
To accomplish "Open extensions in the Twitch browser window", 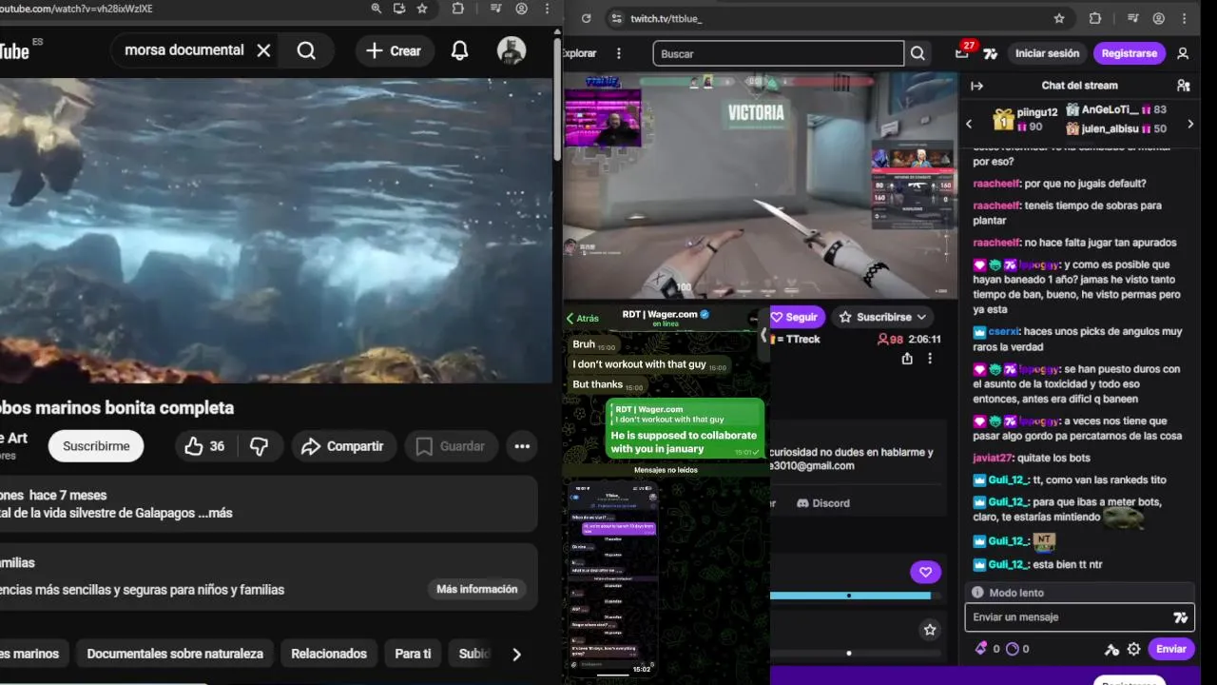I will [x=1094, y=18].
